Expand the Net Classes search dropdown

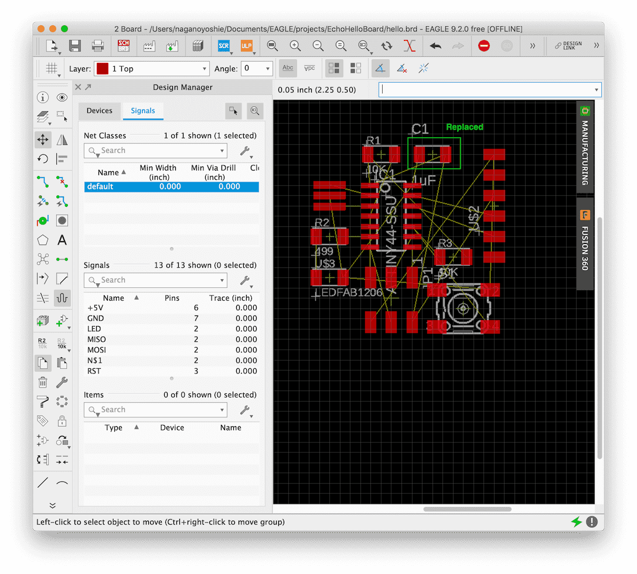[222, 151]
